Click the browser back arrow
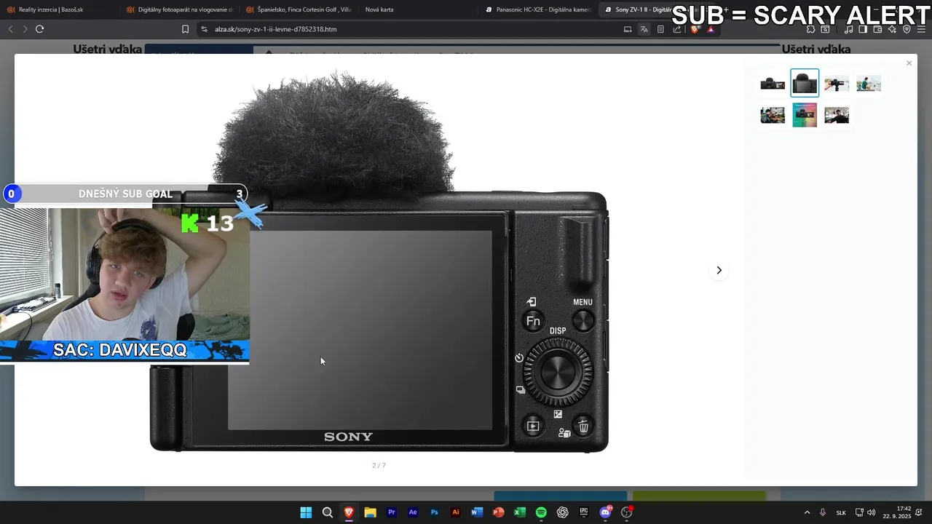 10,29
